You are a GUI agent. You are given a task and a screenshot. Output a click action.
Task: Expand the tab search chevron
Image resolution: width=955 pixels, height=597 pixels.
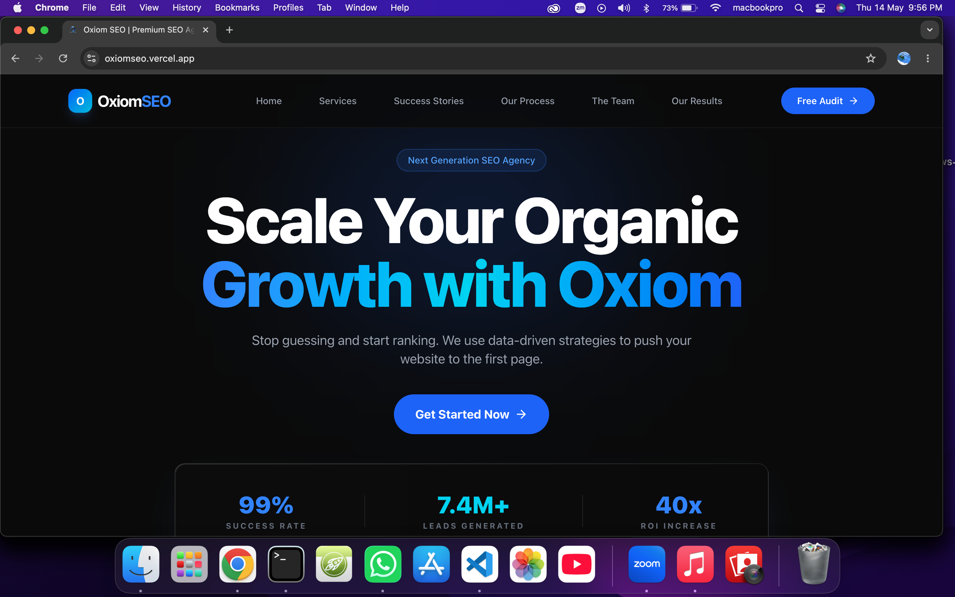(930, 30)
